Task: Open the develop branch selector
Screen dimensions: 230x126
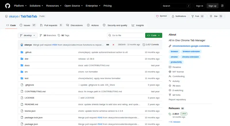Action: point(28,36)
